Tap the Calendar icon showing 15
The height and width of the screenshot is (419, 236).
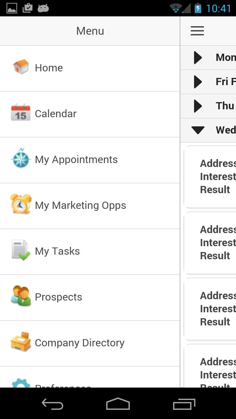(21, 113)
